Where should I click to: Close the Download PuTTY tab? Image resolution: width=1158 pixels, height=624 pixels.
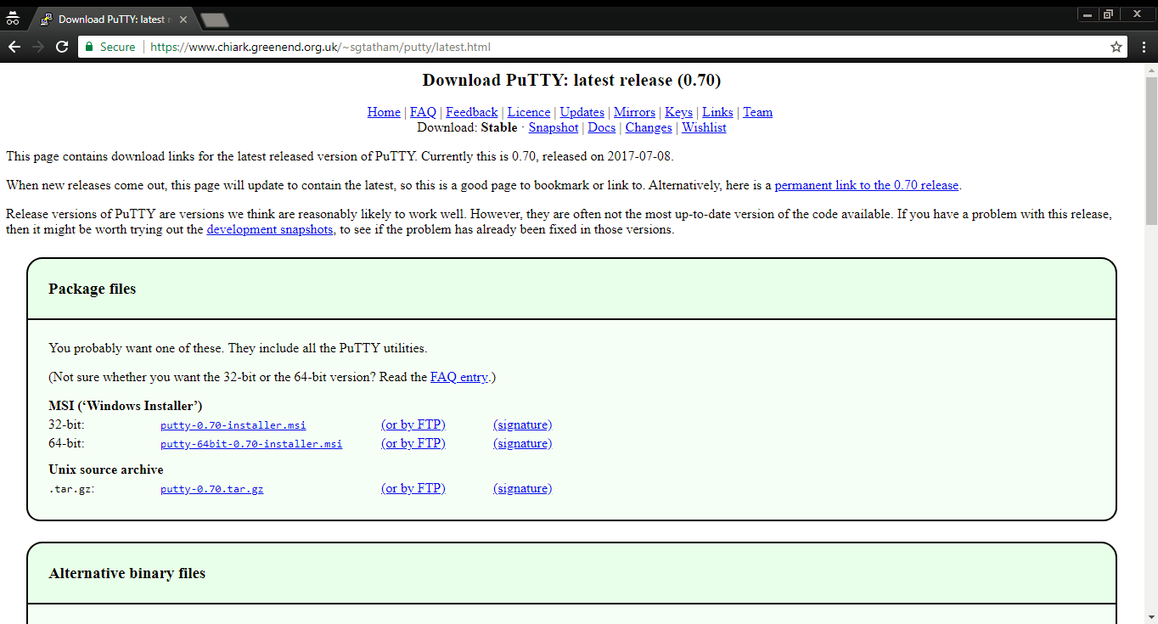pyautogui.click(x=183, y=20)
